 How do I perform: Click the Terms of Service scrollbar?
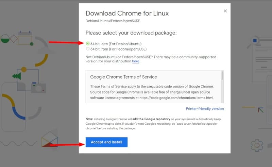pyautogui.click(x=222, y=87)
